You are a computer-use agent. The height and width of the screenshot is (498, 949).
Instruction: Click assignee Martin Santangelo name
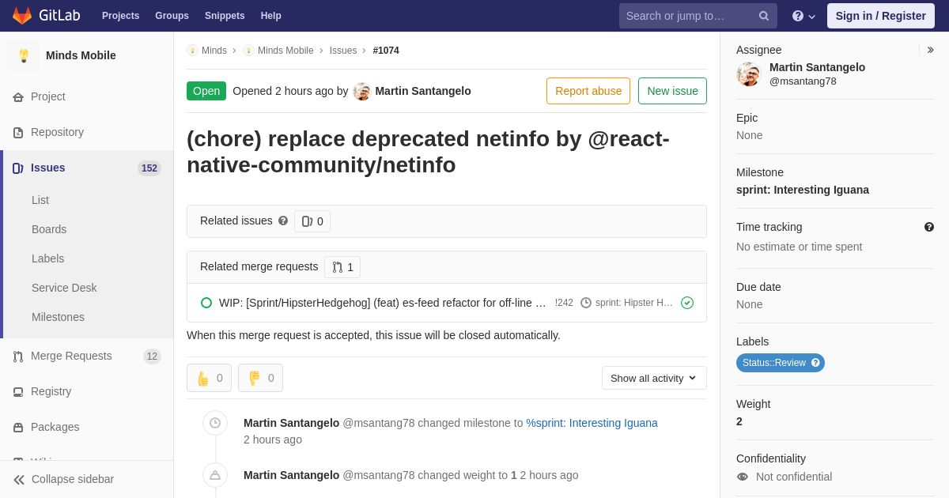pyautogui.click(x=817, y=67)
